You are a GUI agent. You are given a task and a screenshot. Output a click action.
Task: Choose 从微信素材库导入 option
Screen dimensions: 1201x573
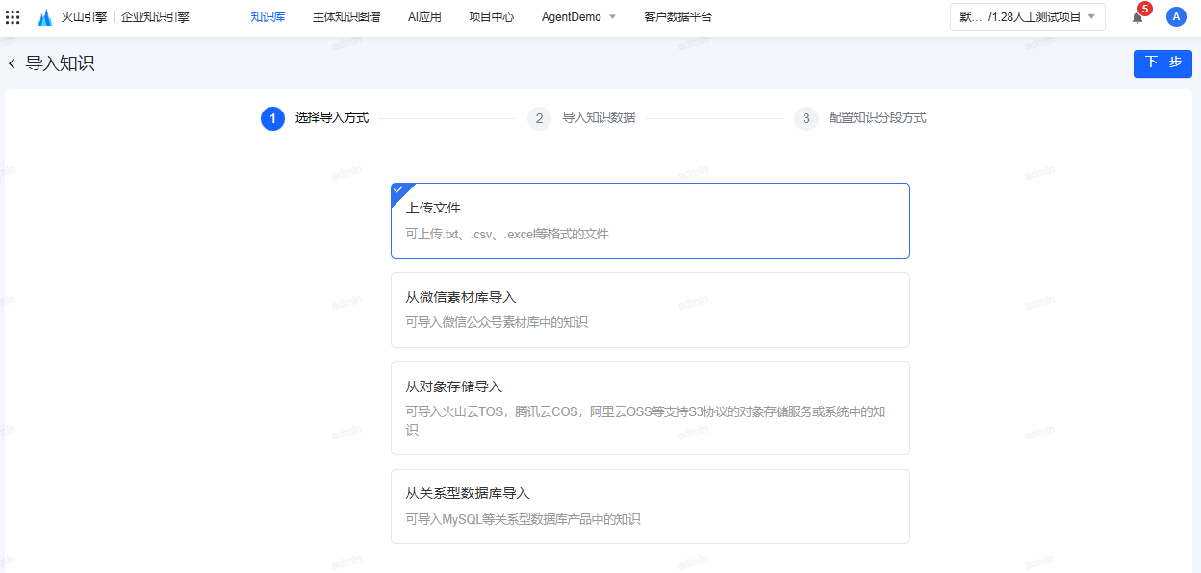click(651, 310)
